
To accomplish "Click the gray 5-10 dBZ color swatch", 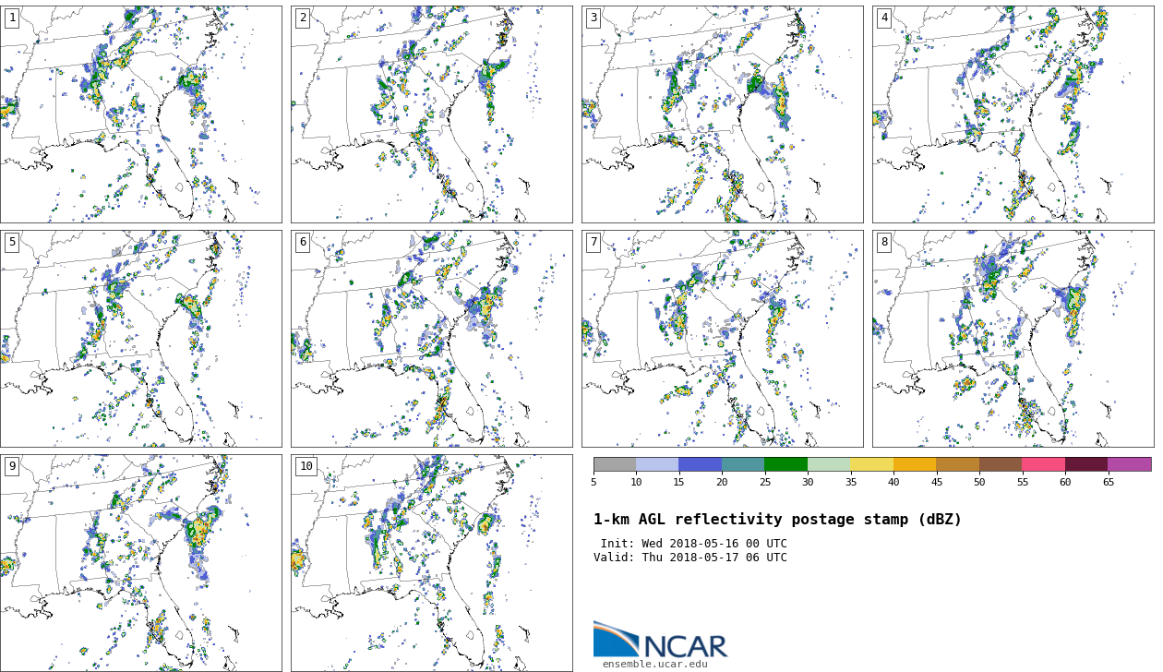I will 615,464.
